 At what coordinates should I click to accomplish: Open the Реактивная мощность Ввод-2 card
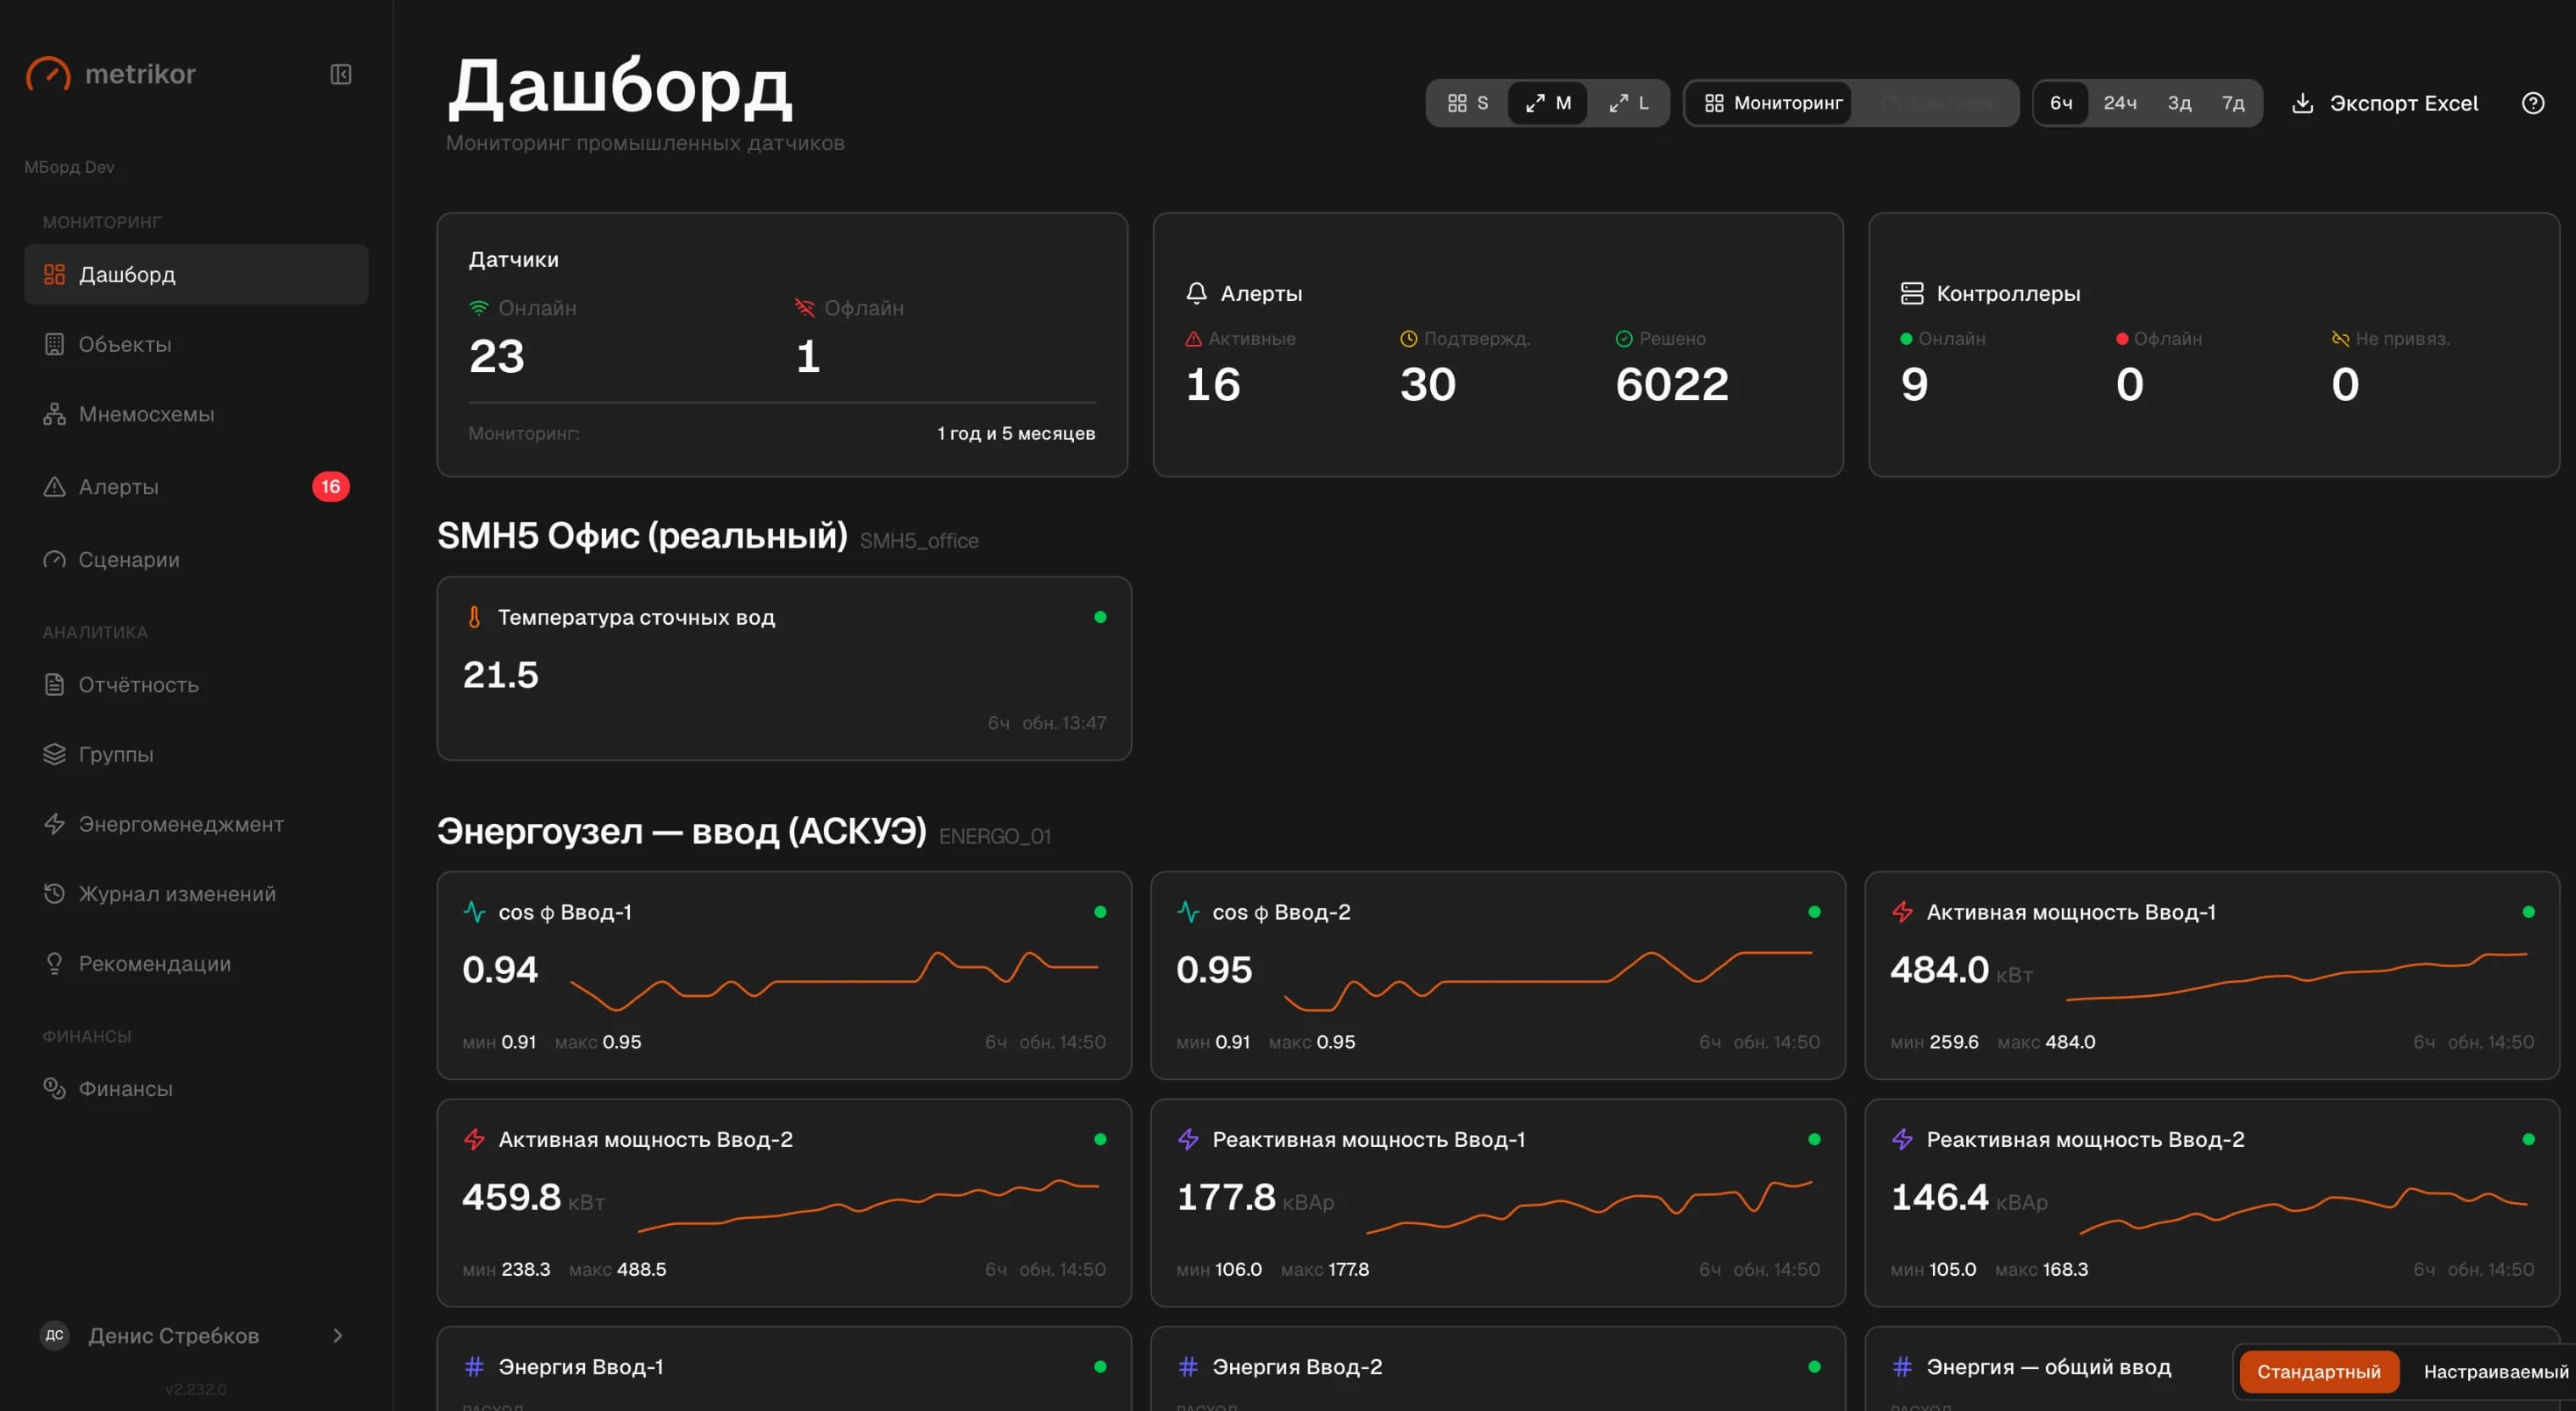coord(2212,1203)
